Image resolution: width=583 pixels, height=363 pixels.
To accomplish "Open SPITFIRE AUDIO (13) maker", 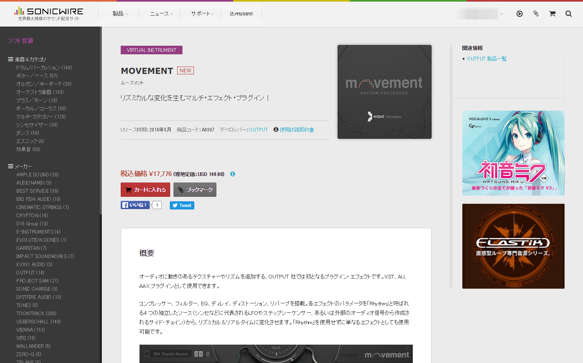I will (39, 297).
